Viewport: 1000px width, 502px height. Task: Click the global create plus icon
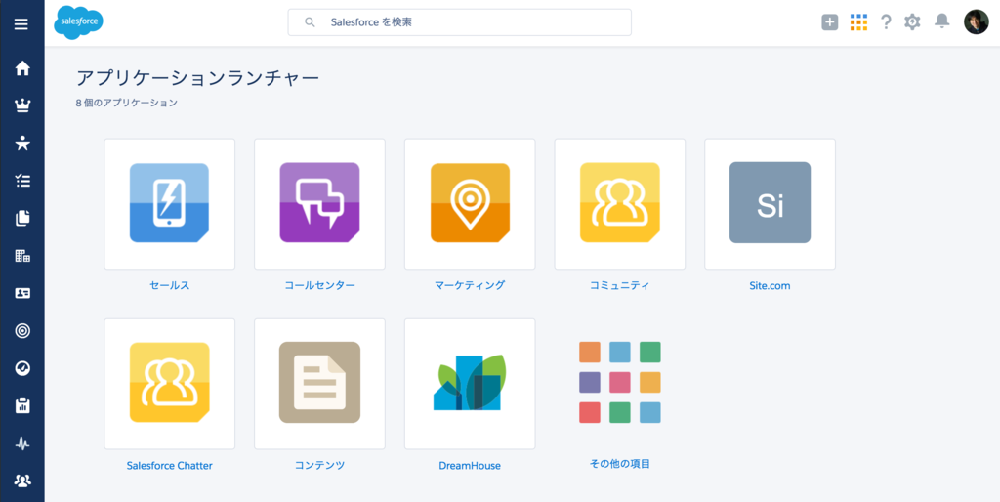pyautogui.click(x=829, y=22)
